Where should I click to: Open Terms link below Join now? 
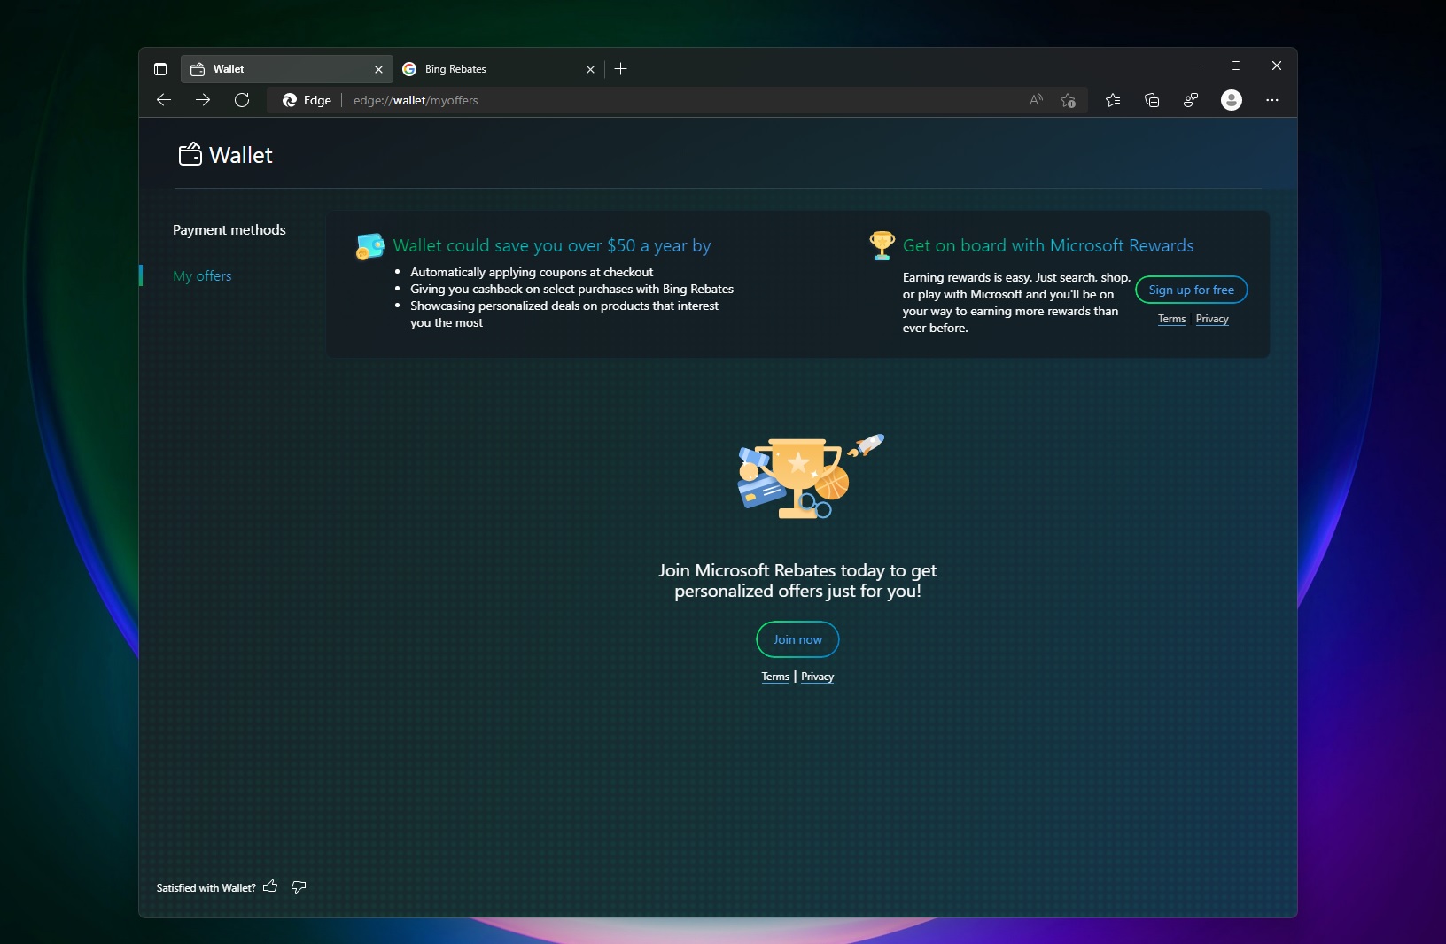[775, 677]
